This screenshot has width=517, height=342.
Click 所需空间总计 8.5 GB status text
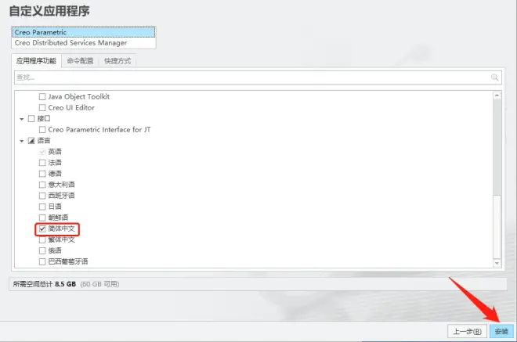tap(45, 284)
